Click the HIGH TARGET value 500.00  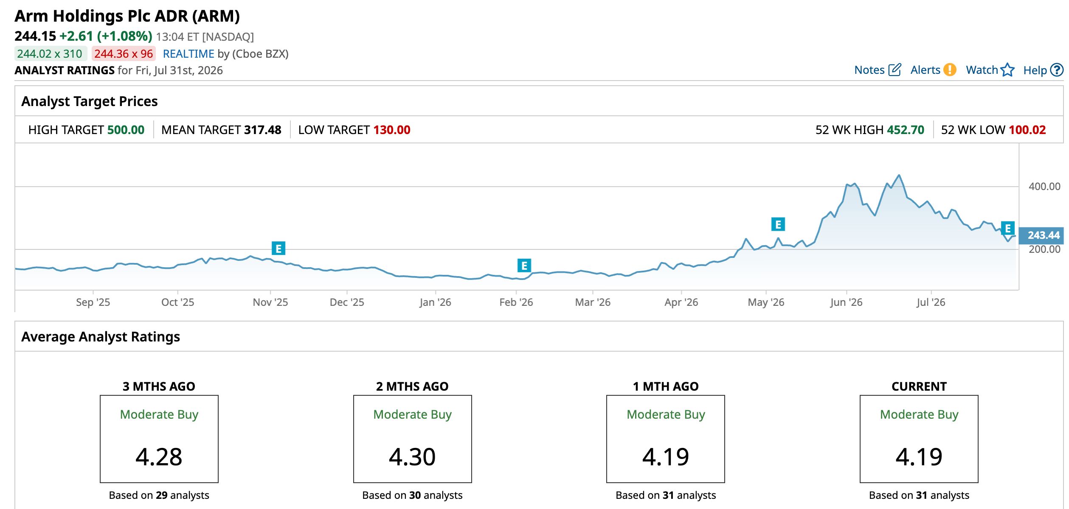pyautogui.click(x=126, y=130)
